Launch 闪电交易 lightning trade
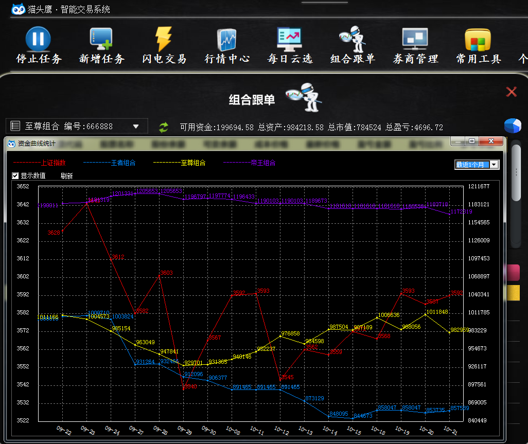The image size is (528, 444). 164,39
